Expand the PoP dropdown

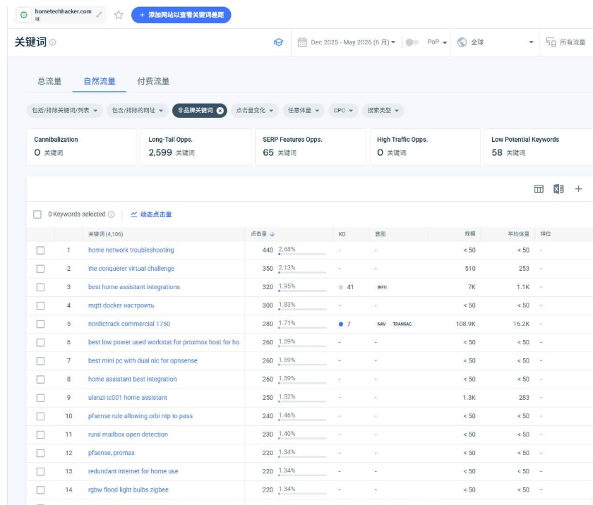click(437, 42)
